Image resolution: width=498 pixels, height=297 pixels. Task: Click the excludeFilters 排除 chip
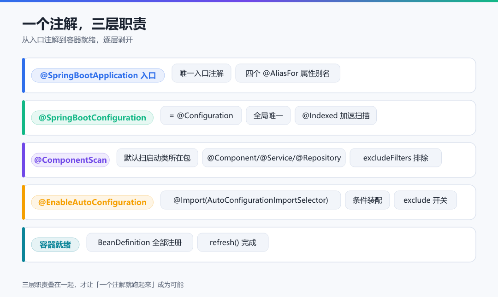coord(396,158)
